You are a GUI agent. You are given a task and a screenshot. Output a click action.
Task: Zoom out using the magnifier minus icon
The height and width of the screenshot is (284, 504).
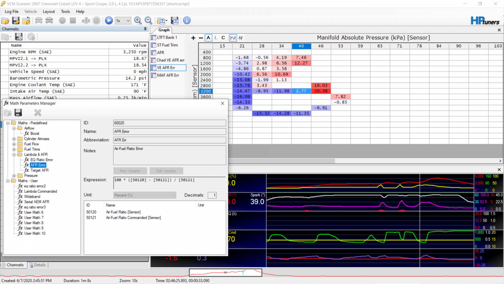[x=148, y=21]
